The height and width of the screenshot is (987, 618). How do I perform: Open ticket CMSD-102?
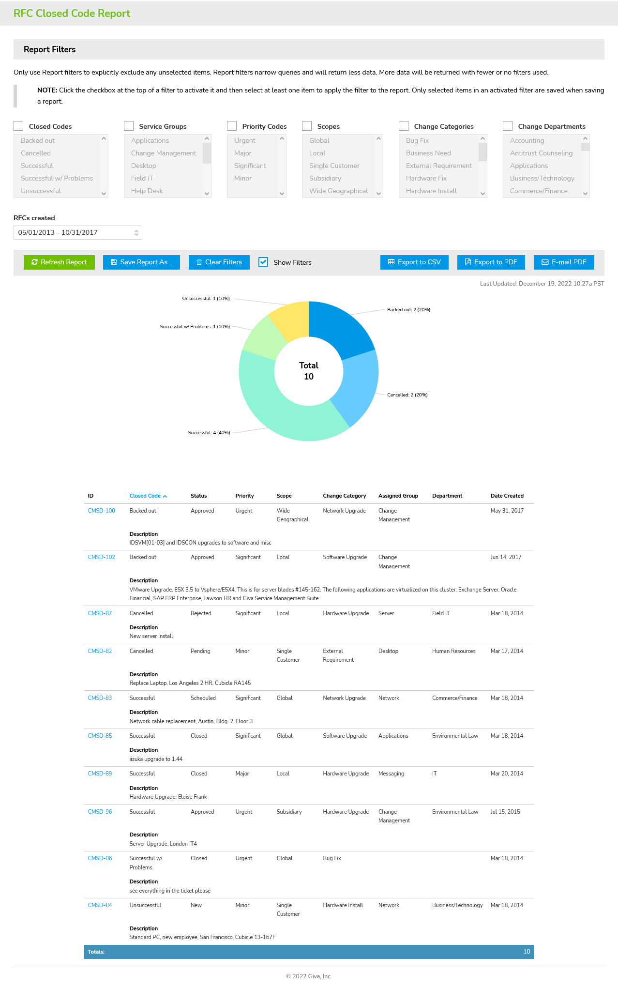[x=102, y=557]
